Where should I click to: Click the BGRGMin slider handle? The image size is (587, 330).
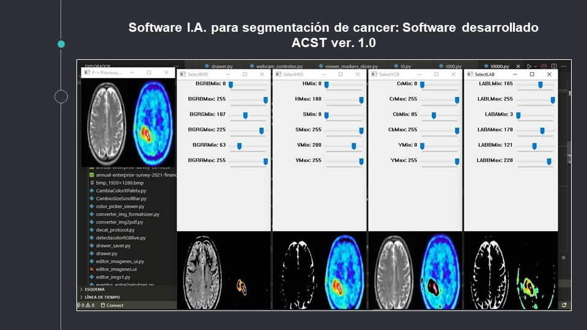pos(245,115)
